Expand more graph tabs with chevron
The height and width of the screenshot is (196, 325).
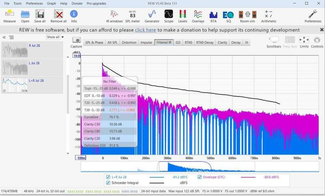(x=247, y=43)
